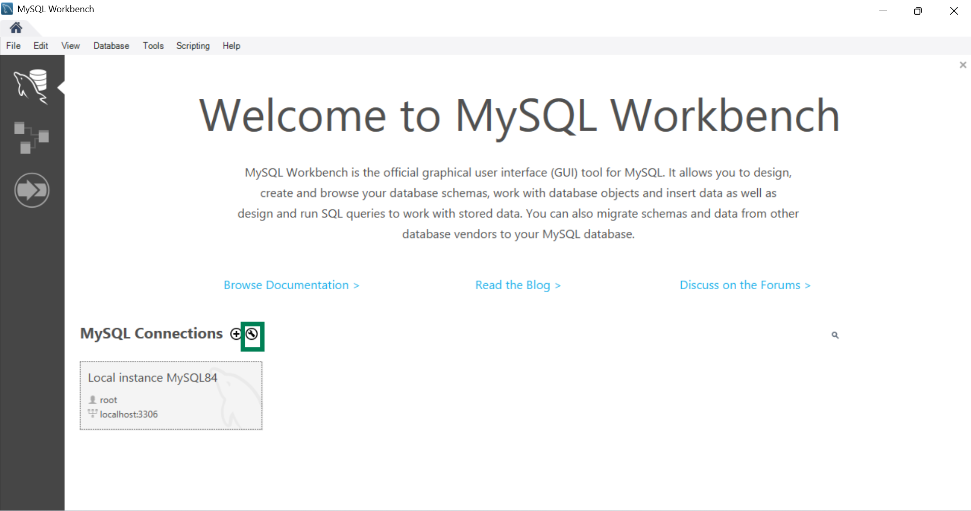The width and height of the screenshot is (971, 511).
Task: Open the Modeling section from the sidebar
Action: point(32,138)
